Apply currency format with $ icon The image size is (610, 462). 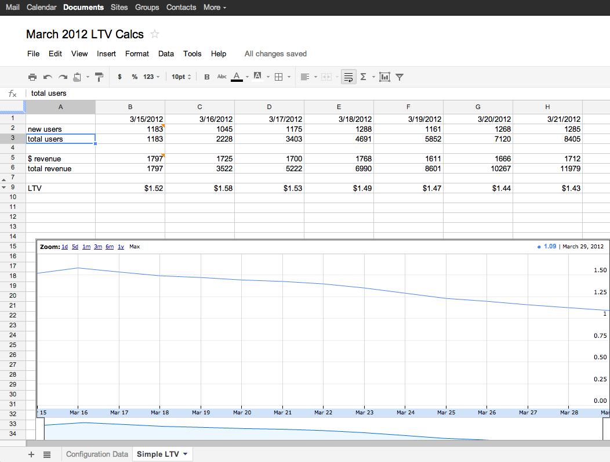119,77
